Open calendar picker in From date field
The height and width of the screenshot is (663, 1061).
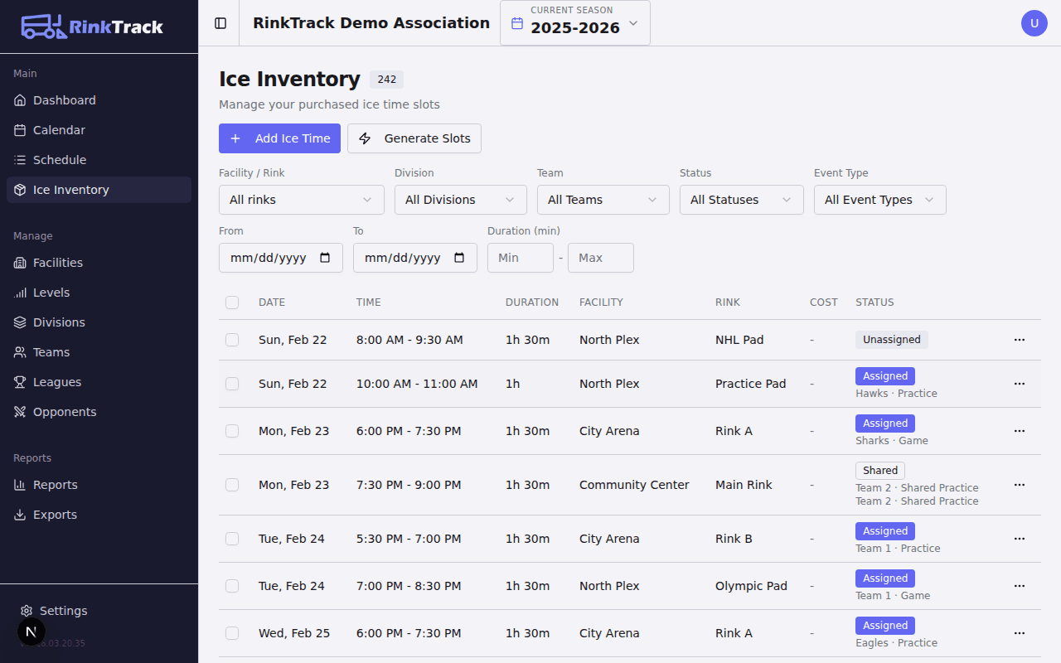coord(326,258)
